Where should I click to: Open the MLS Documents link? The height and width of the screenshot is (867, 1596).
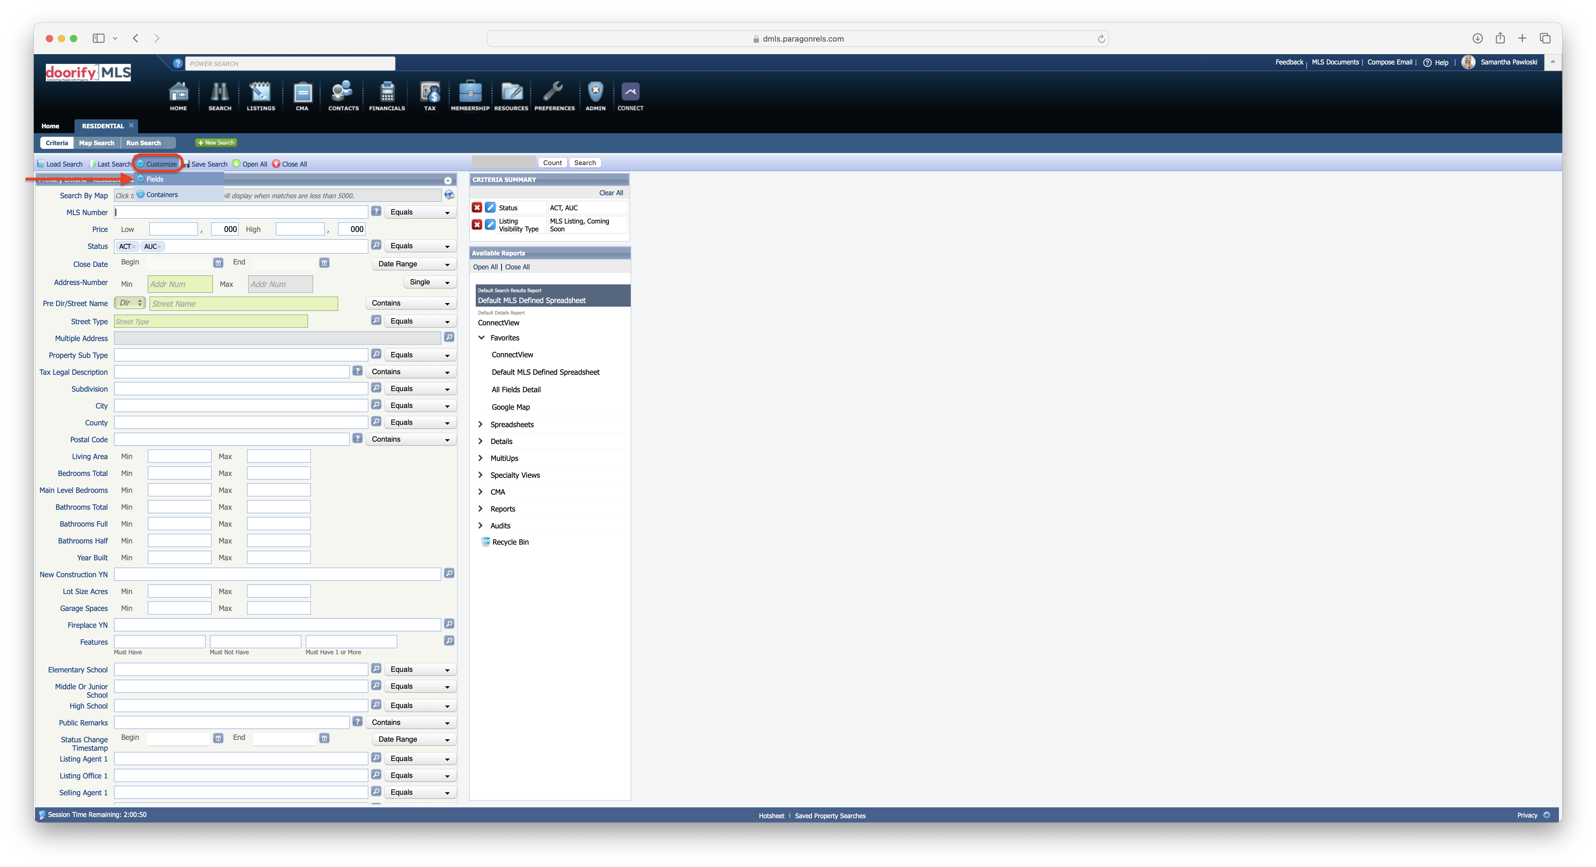(x=1335, y=62)
